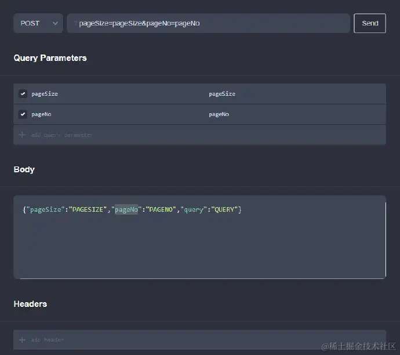Viewport: 400px width, 355px height.
Task: Click inside the Body JSON editor
Action: tap(199, 237)
